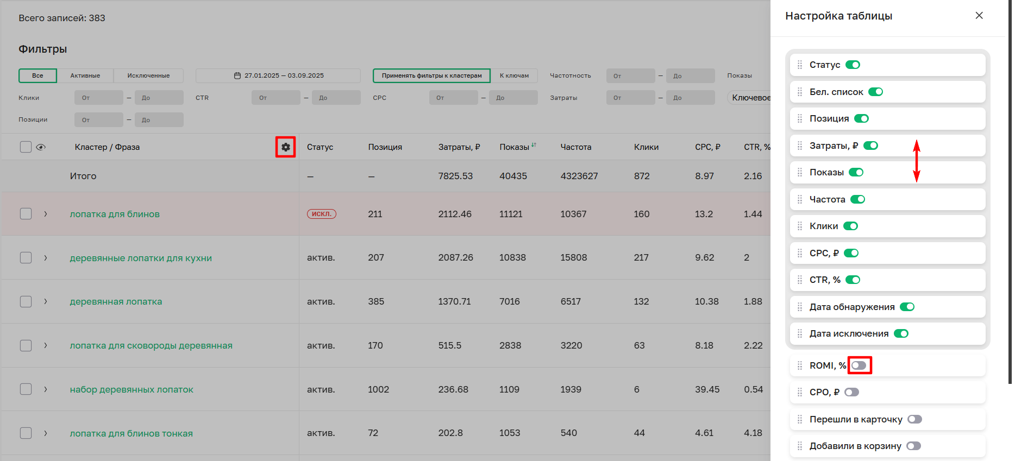Click drag handle beside Частота setting
This screenshot has width=1015, height=461.
799,200
